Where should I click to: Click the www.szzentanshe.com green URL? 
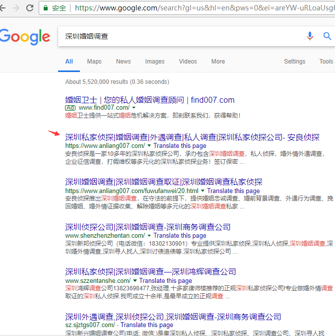(x=98, y=281)
